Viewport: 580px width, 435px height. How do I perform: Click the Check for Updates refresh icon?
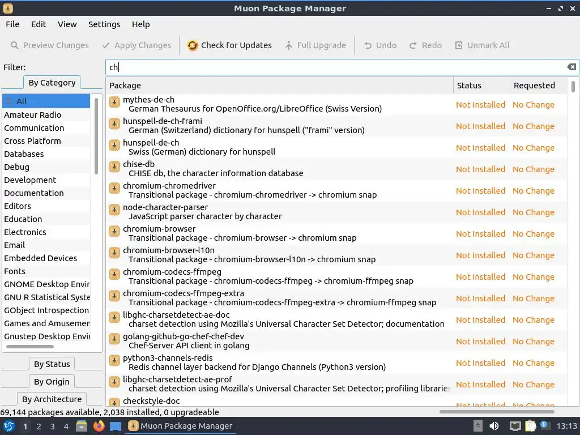tap(193, 45)
